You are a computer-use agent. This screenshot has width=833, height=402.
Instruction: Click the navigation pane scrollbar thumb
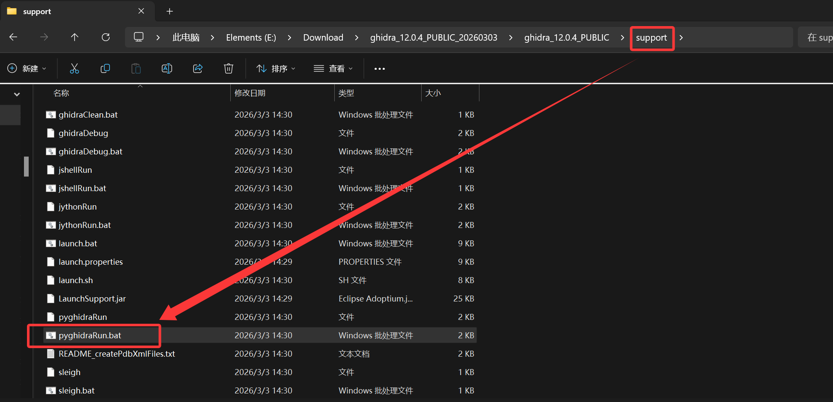26,166
